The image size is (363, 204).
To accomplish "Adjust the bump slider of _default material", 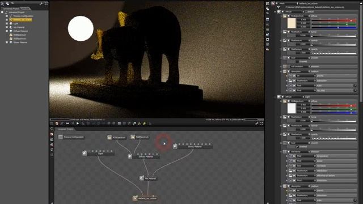I will point(334,36).
